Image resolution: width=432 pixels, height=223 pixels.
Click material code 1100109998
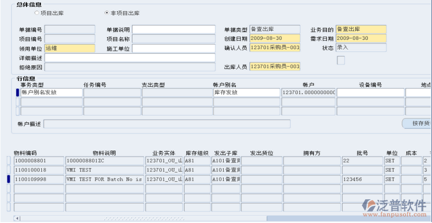(39, 179)
